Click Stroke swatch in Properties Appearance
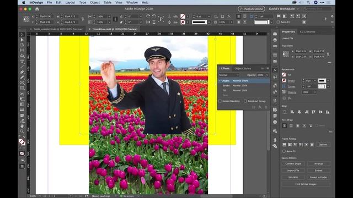Image resolution: width=353 pixels, height=198 pixels. (284, 81)
